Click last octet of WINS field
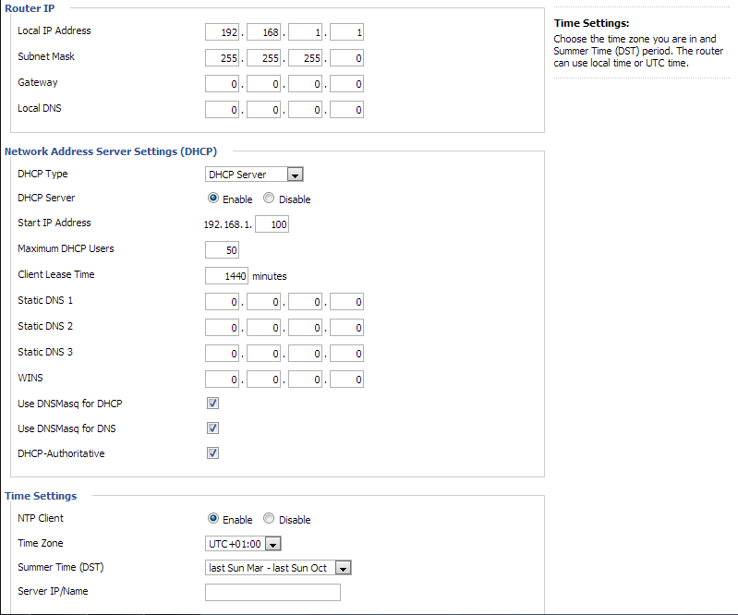Viewport: 738px width, 615px height. [346, 380]
